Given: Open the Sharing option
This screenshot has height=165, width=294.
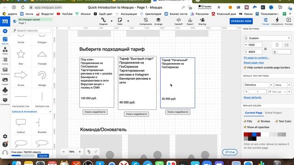Looking at the screenshot, I should click(x=202, y=22).
